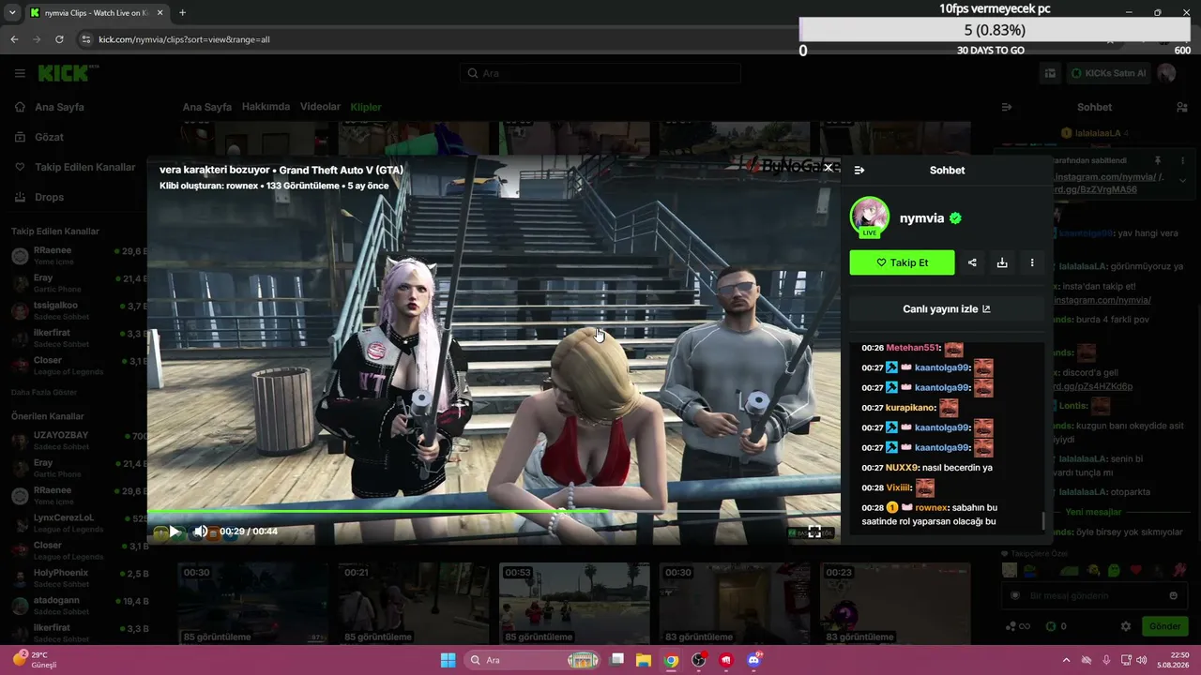Click kurapikano username in clip chat
The width and height of the screenshot is (1201, 675).
click(x=909, y=408)
